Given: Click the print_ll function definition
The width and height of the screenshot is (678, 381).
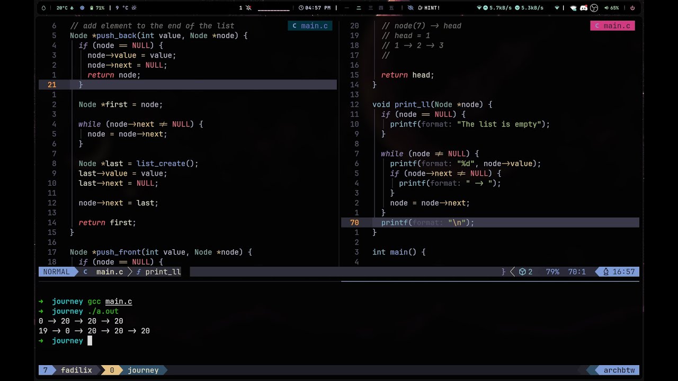Looking at the screenshot, I should (x=412, y=104).
